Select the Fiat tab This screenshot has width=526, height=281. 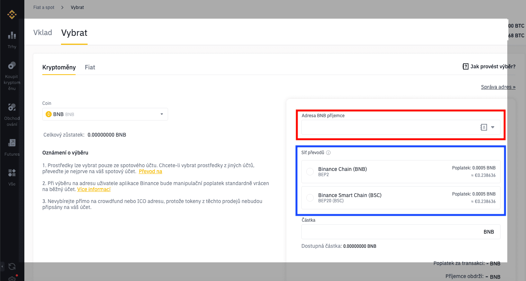tap(90, 67)
